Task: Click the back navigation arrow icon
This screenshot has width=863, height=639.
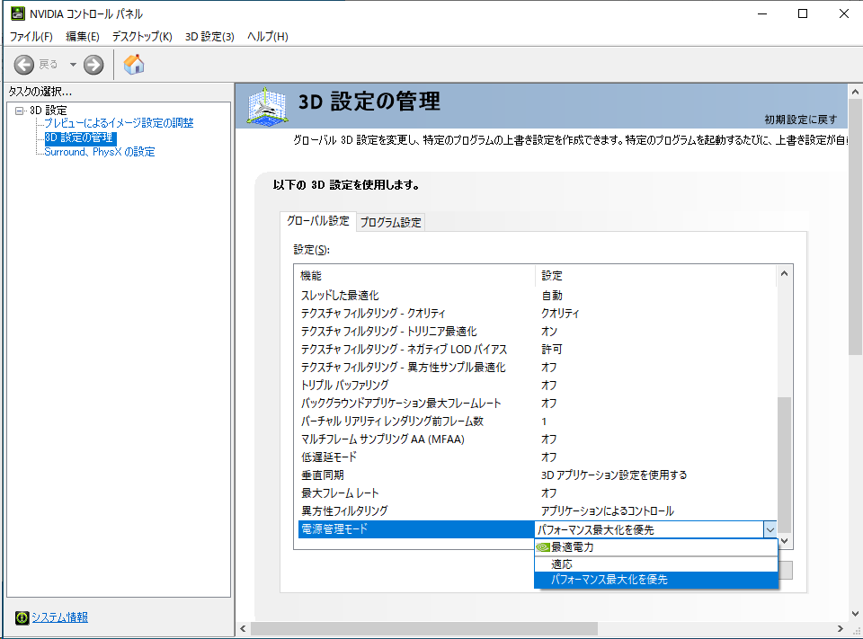Action: (25, 64)
